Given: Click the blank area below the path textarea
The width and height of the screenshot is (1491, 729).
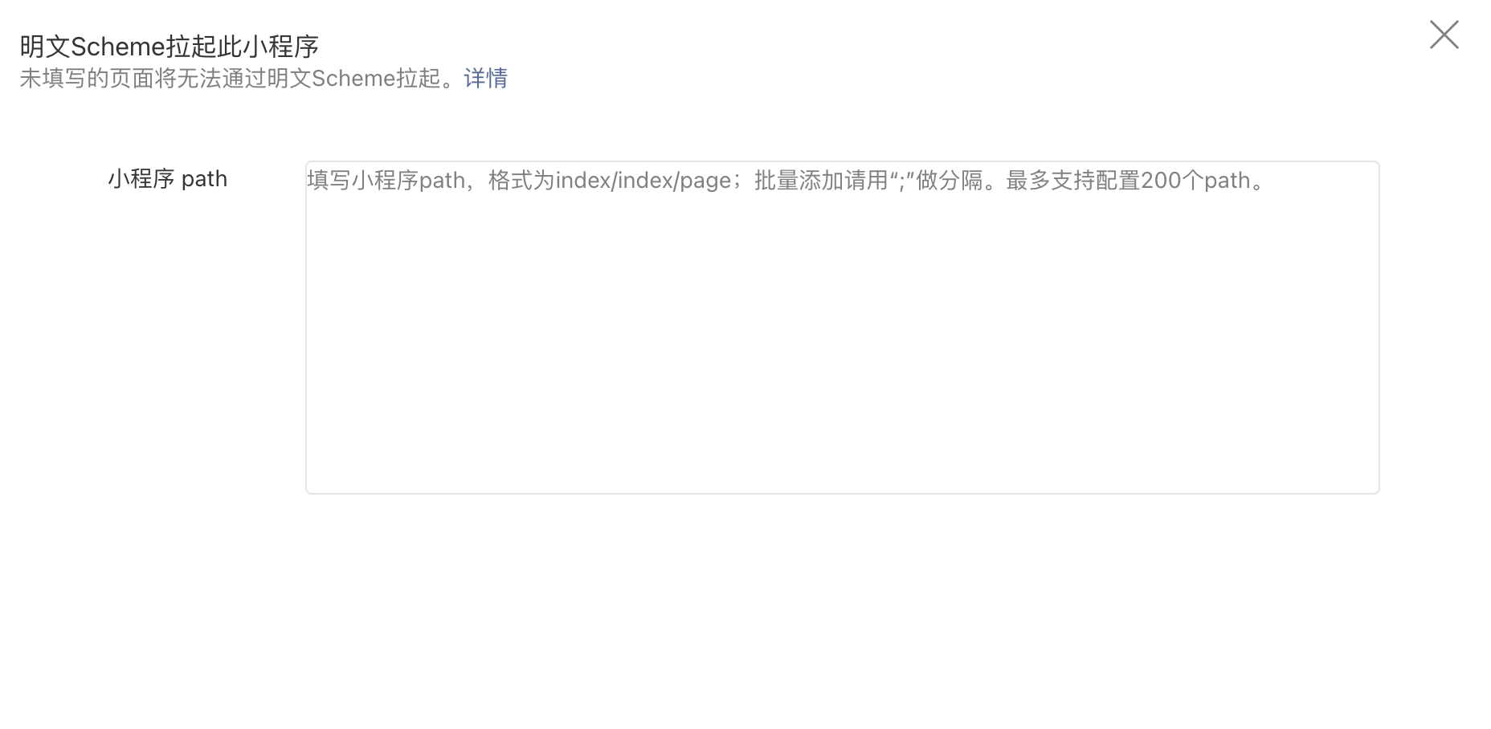Looking at the screenshot, I should pyautogui.click(x=842, y=610).
